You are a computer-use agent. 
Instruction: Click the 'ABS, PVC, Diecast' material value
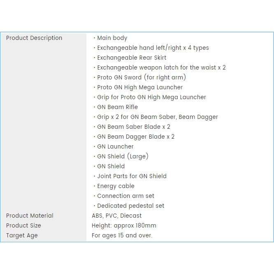click(116, 216)
